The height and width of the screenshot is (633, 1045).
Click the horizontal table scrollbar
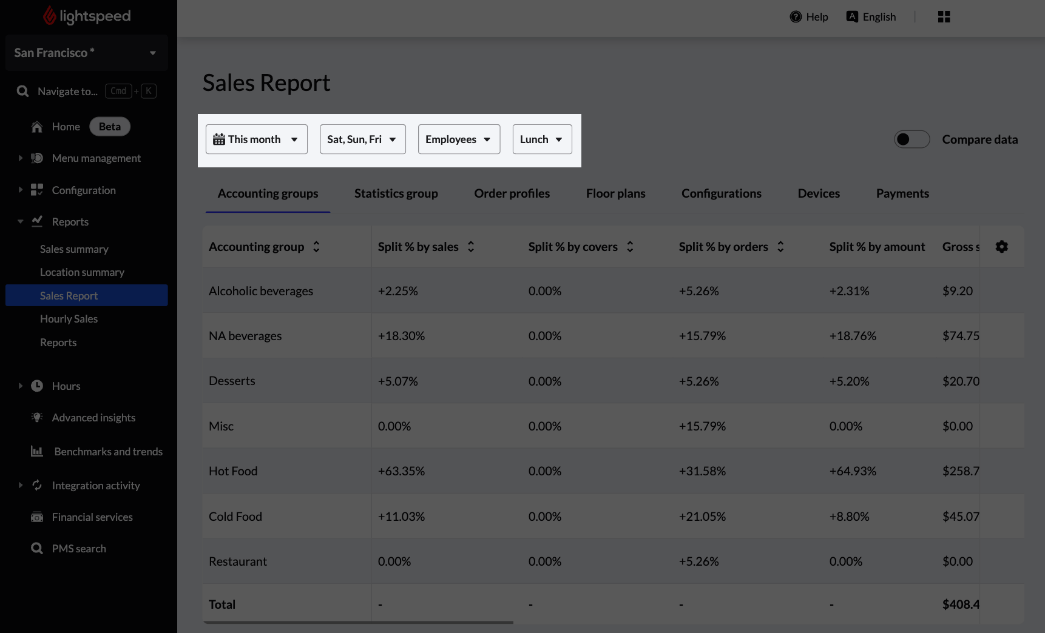tap(359, 622)
